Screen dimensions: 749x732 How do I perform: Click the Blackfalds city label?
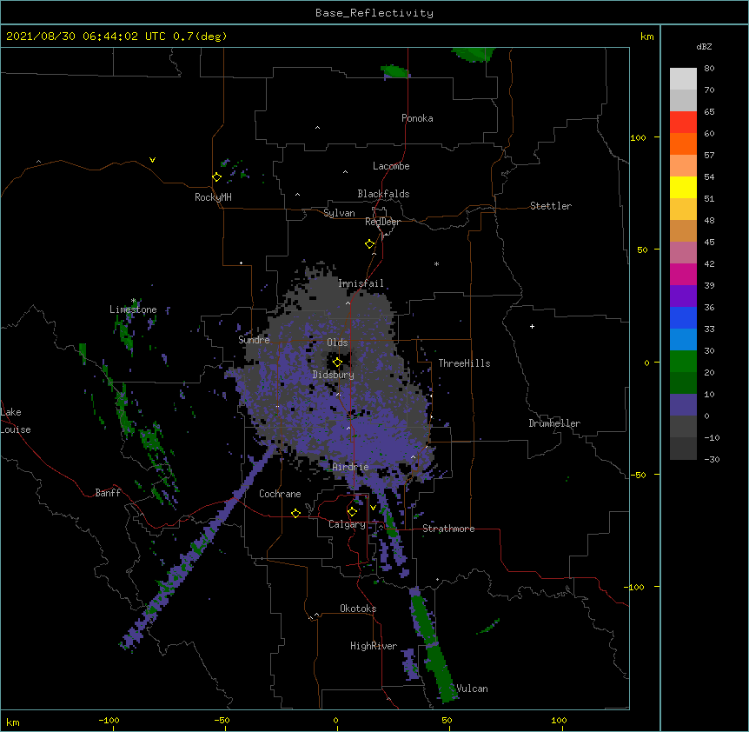[383, 194]
